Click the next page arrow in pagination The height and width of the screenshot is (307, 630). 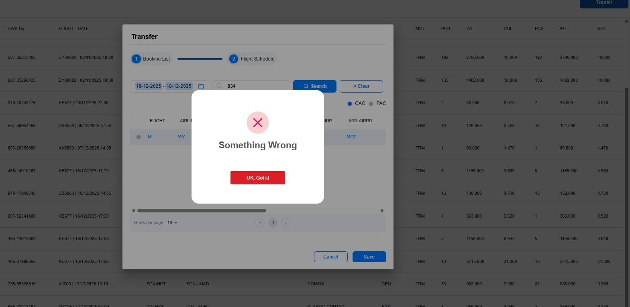[286, 223]
